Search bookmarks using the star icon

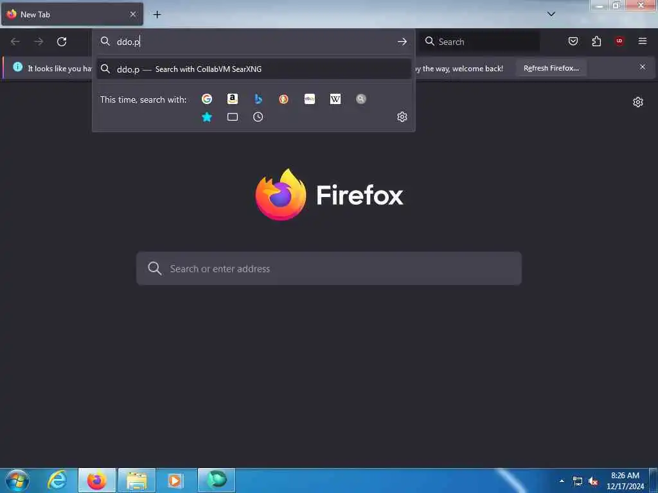coord(206,117)
